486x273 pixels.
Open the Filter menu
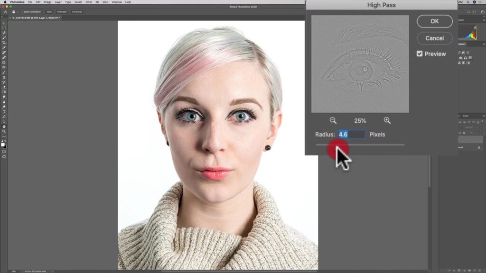pos(89,2)
